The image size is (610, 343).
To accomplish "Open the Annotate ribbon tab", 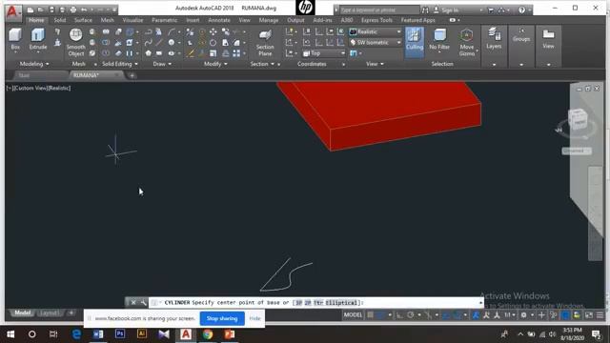I will (219, 20).
